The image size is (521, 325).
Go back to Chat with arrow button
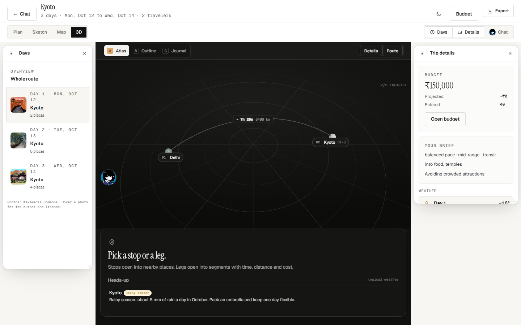pos(22,14)
